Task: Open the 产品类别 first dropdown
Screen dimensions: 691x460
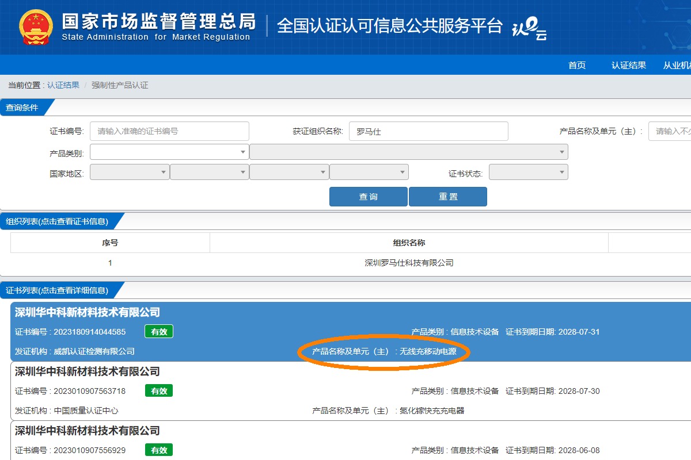Action: [x=169, y=152]
